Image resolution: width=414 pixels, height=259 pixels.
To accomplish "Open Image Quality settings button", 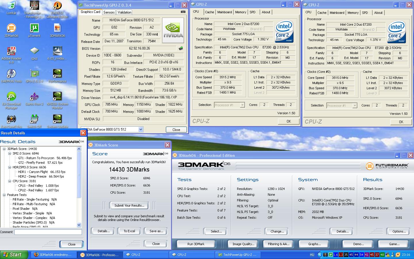I will (243, 244).
